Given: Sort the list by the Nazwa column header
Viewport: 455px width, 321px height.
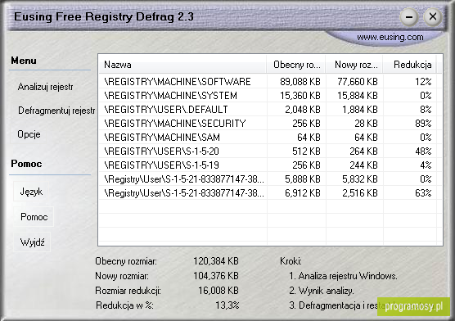Looking at the screenshot, I should 182,65.
